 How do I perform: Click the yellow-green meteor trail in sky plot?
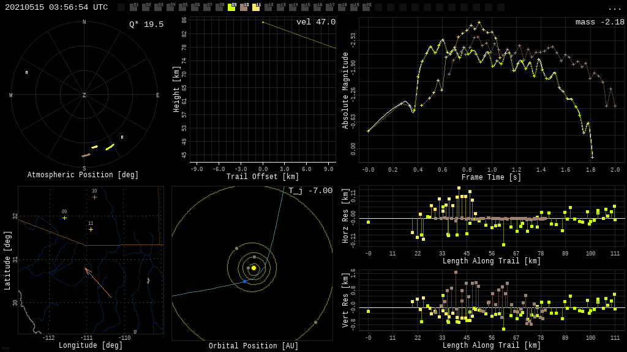point(110,147)
